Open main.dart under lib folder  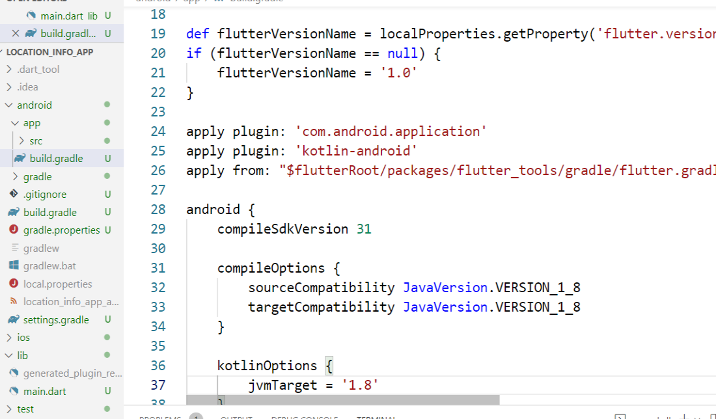45,391
